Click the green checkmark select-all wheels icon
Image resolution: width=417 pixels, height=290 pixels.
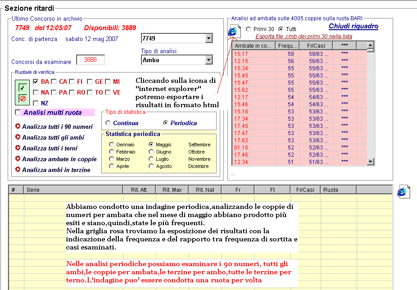point(22,87)
